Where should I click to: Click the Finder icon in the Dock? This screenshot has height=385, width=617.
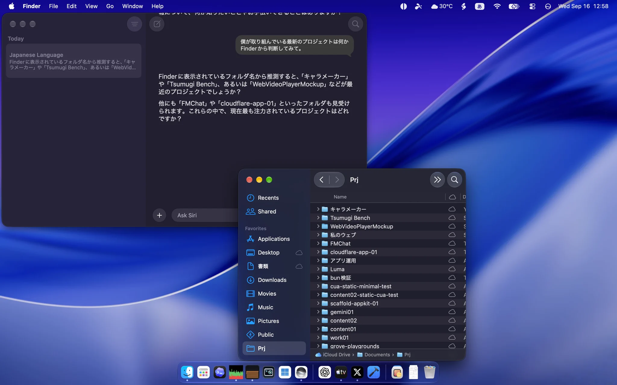tap(187, 372)
